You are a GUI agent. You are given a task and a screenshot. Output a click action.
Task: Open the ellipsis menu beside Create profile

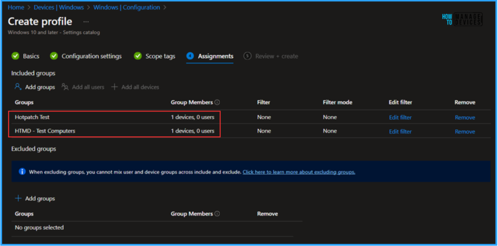pos(86,22)
